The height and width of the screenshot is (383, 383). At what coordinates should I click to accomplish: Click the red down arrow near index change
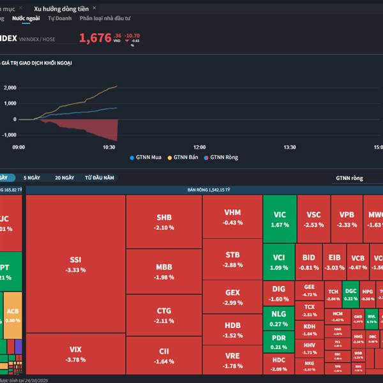coord(127,41)
